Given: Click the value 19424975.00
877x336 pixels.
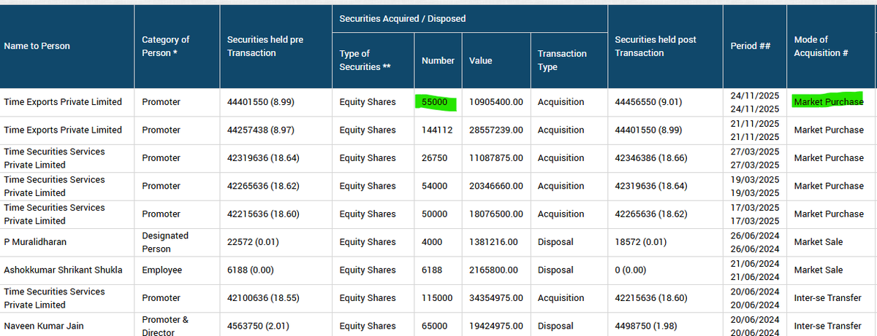Looking at the screenshot, I should pos(496,326).
